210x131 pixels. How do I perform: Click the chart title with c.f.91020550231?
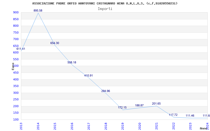(x=105, y=3)
